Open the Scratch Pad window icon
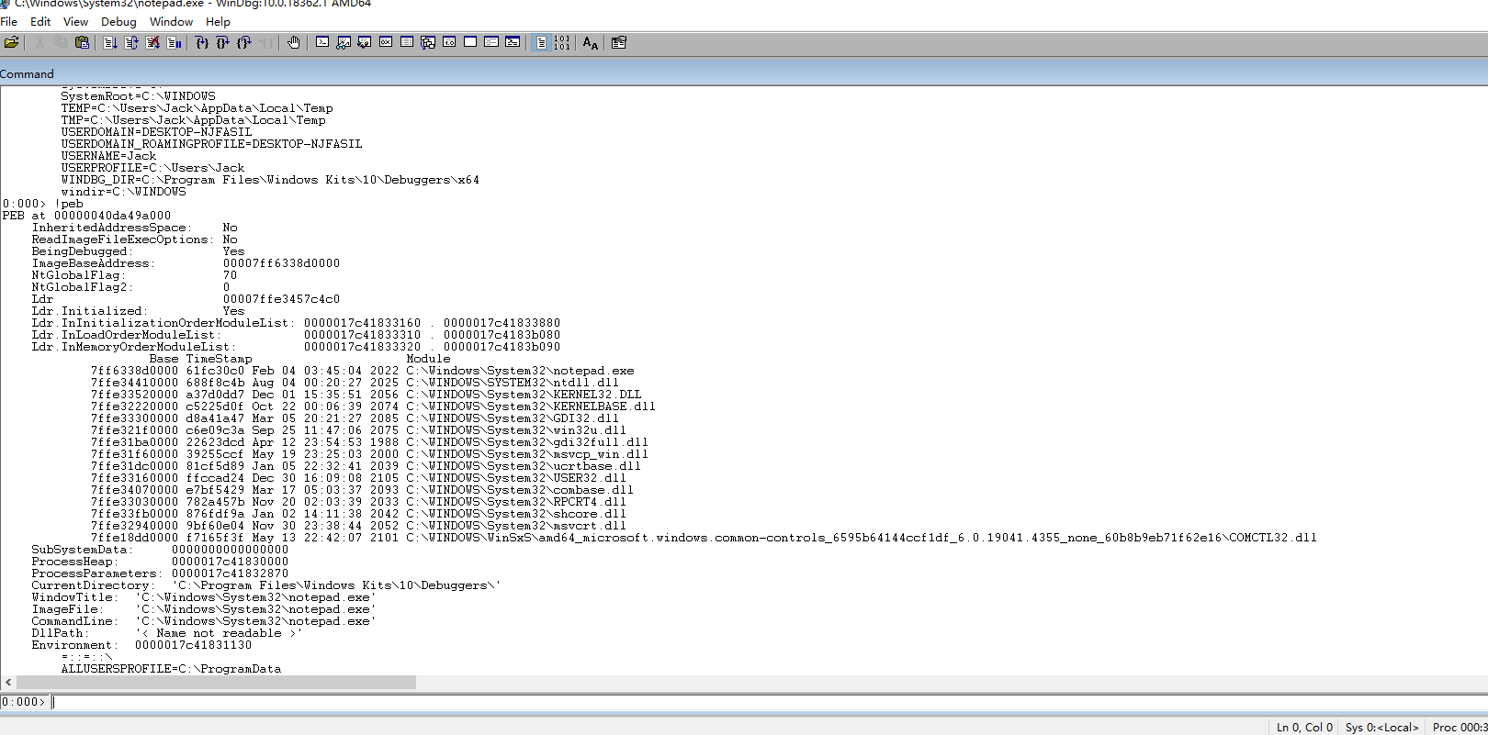The width and height of the screenshot is (1488, 735). [470, 42]
